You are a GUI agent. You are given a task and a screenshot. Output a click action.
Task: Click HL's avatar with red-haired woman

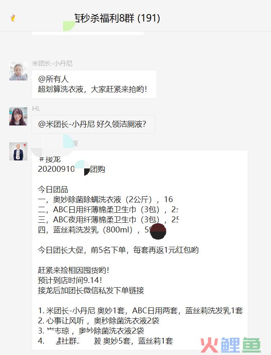click(x=19, y=116)
